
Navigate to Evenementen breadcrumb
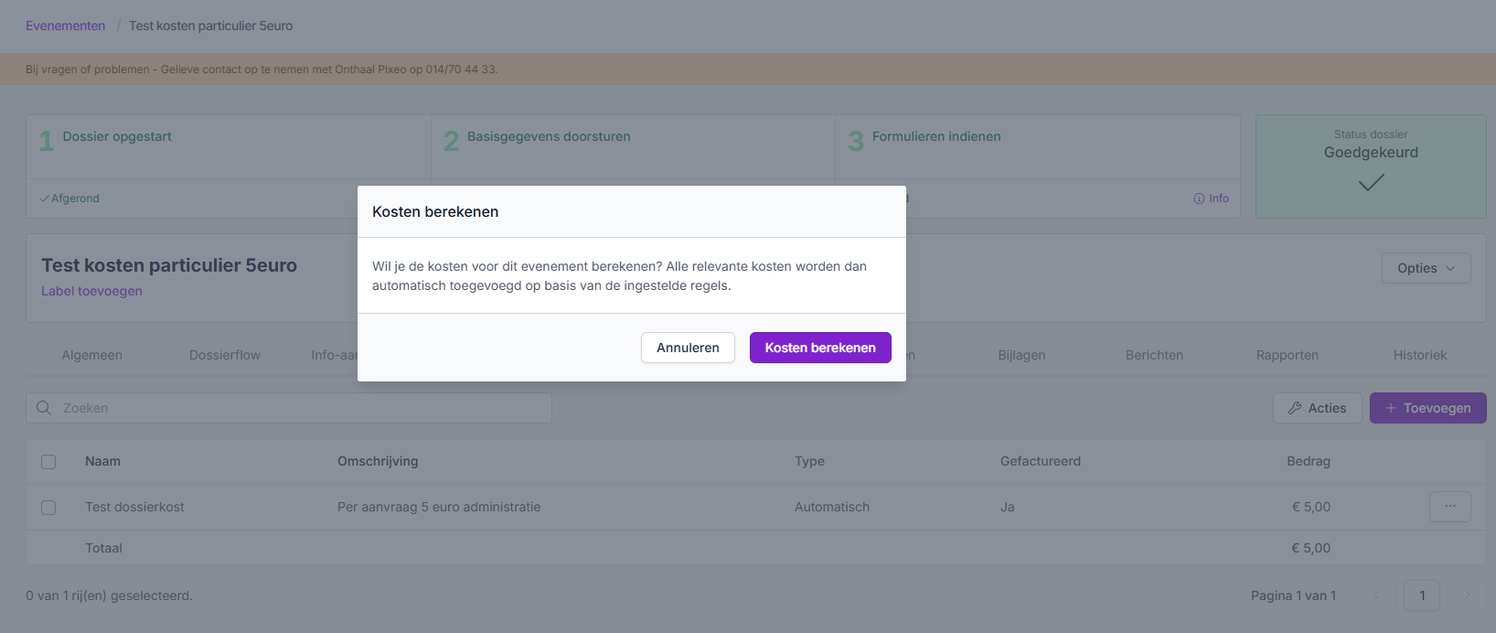[x=65, y=26]
